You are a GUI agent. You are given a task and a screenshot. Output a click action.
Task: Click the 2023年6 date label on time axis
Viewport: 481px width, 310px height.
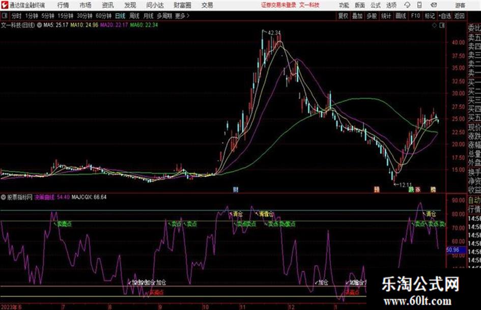pos(11,306)
